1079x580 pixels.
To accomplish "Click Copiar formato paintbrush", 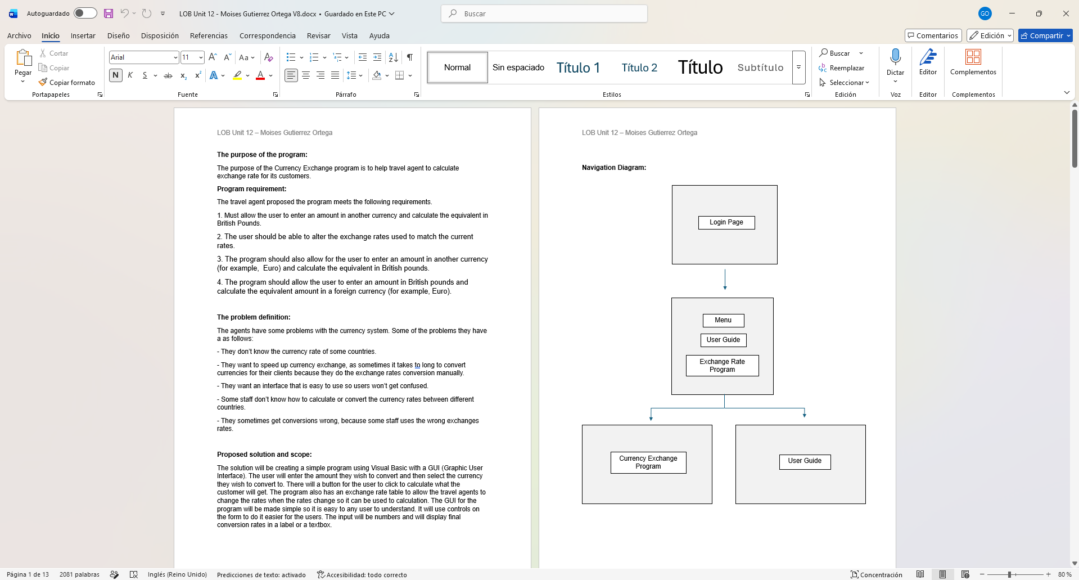I will click(43, 82).
